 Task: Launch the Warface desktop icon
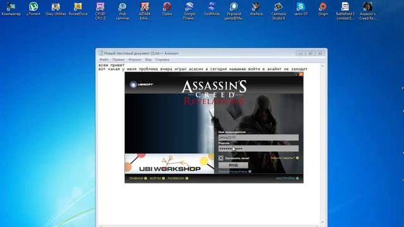pyautogui.click(x=256, y=9)
